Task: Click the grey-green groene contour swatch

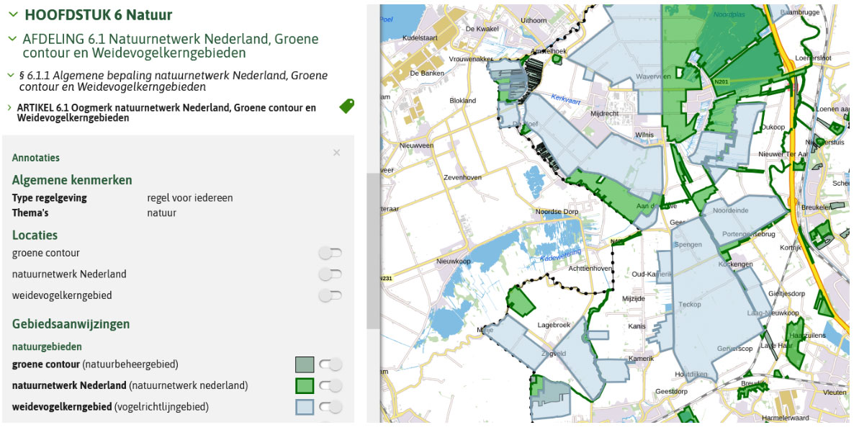Action: pyautogui.click(x=305, y=364)
